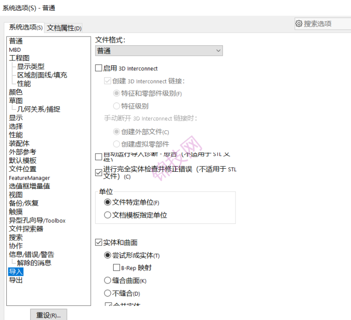Open 选值框增量值 options
The image size is (351, 320).
tap(29, 186)
